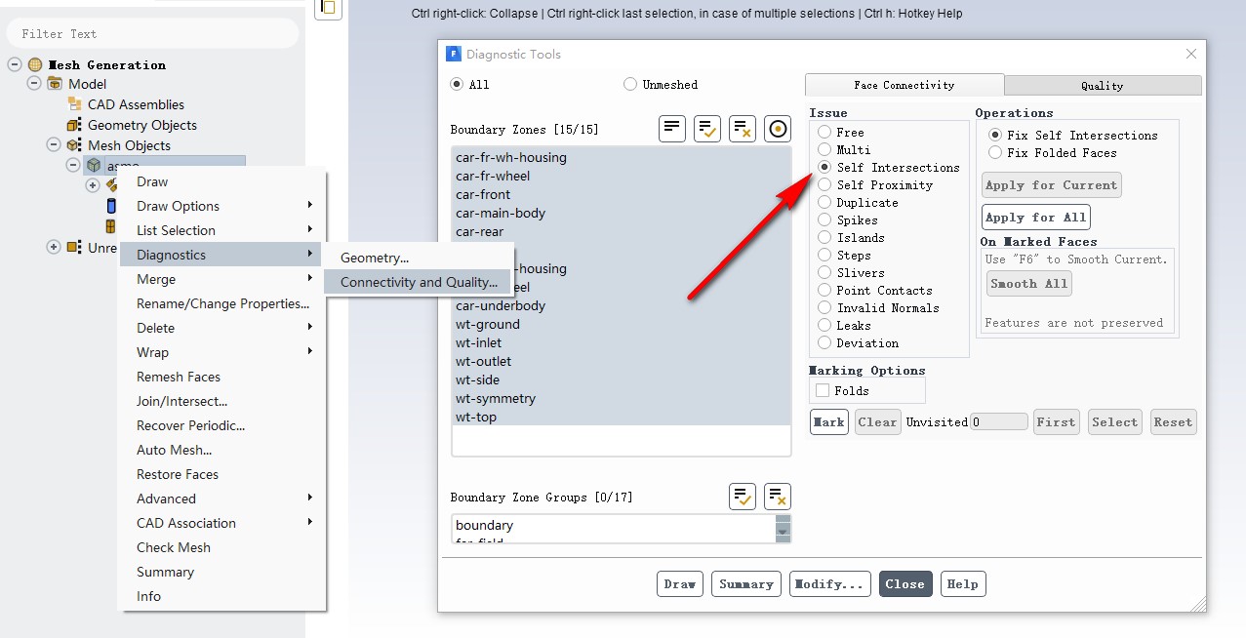Click the Unvisited count field
Viewport: 1246px width, 638px height.
[999, 422]
